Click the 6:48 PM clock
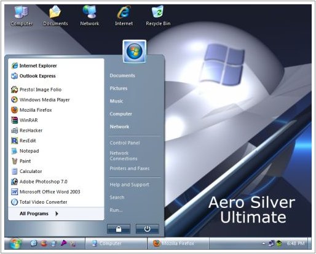This screenshot has width=316, height=254. click(x=296, y=243)
